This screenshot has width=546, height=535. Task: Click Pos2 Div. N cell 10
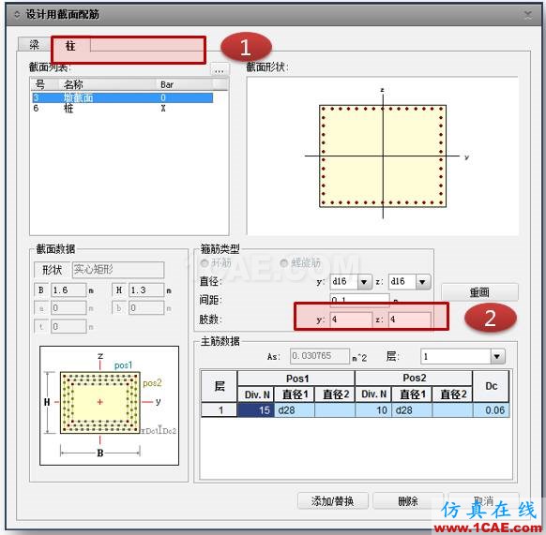tap(373, 410)
